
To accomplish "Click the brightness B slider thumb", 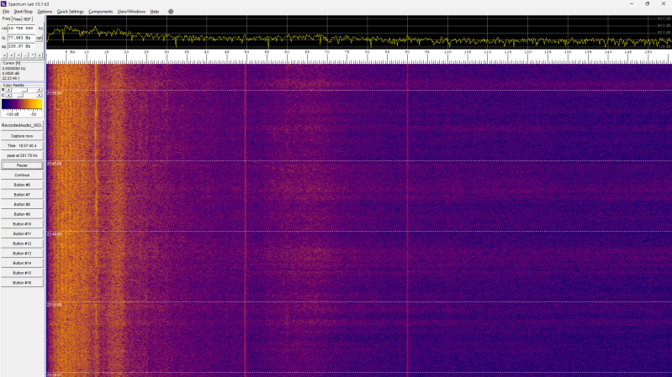I will pyautogui.click(x=25, y=90).
